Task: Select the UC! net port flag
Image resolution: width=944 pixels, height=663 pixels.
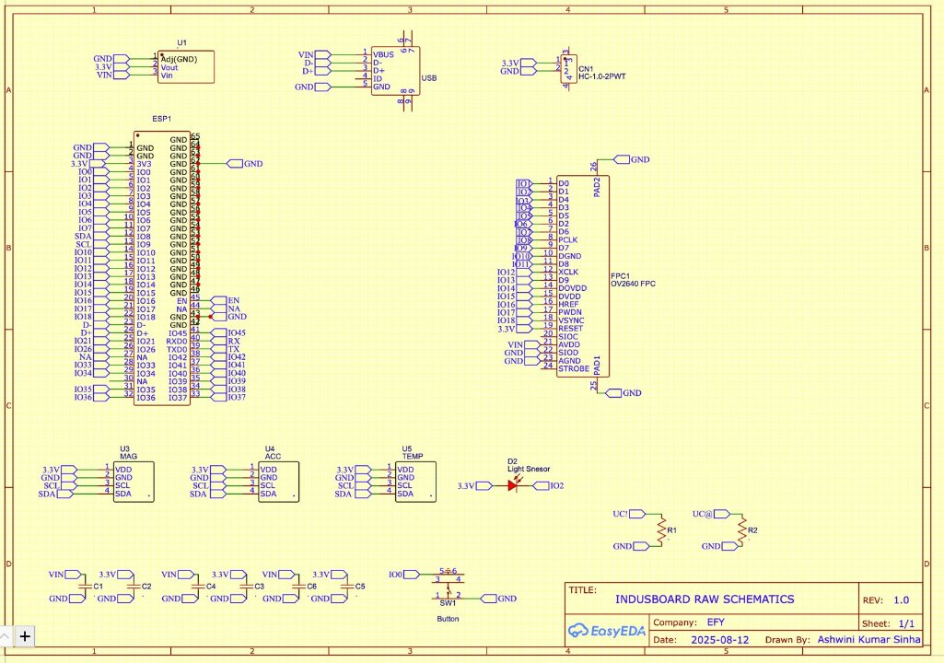Action: (629, 514)
